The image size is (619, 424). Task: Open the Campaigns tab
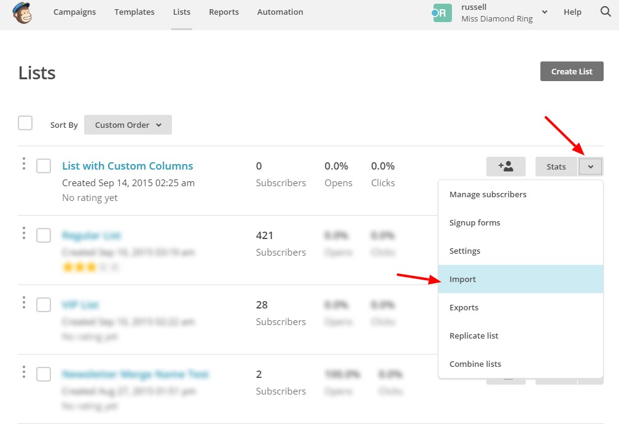(75, 12)
